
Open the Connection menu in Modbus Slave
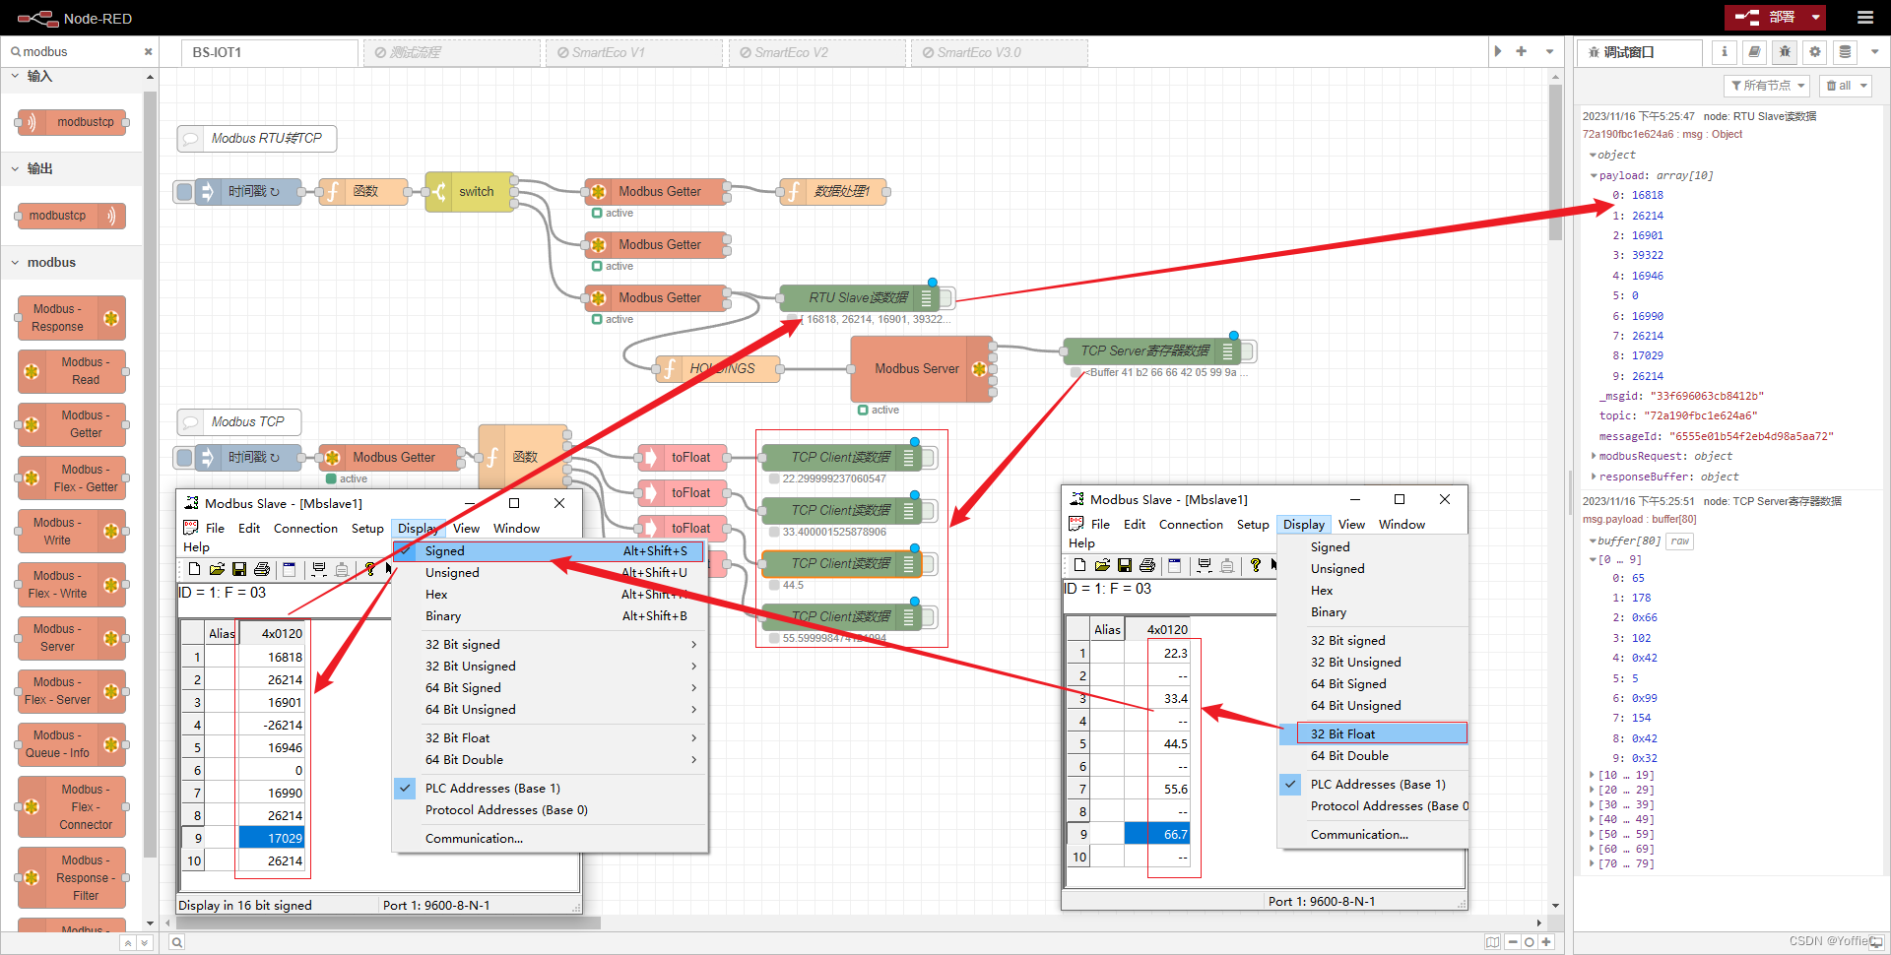[305, 528]
